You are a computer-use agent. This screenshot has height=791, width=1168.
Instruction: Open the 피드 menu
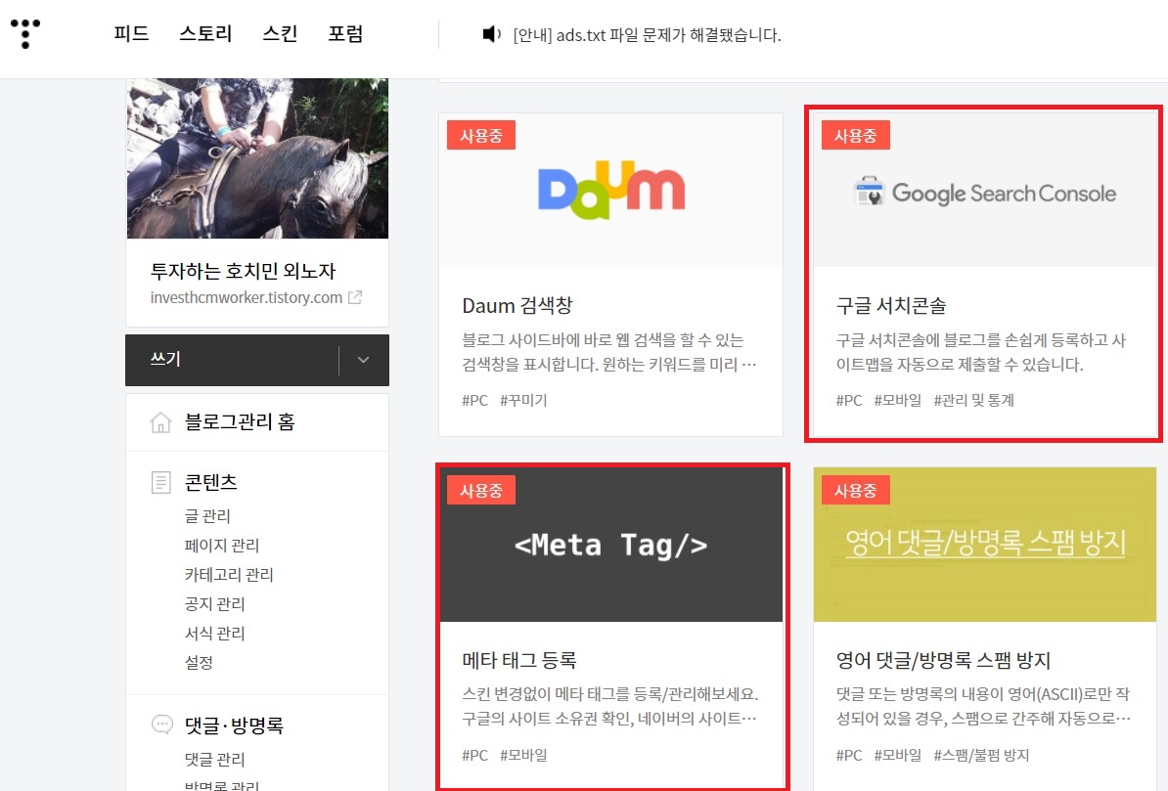[132, 33]
